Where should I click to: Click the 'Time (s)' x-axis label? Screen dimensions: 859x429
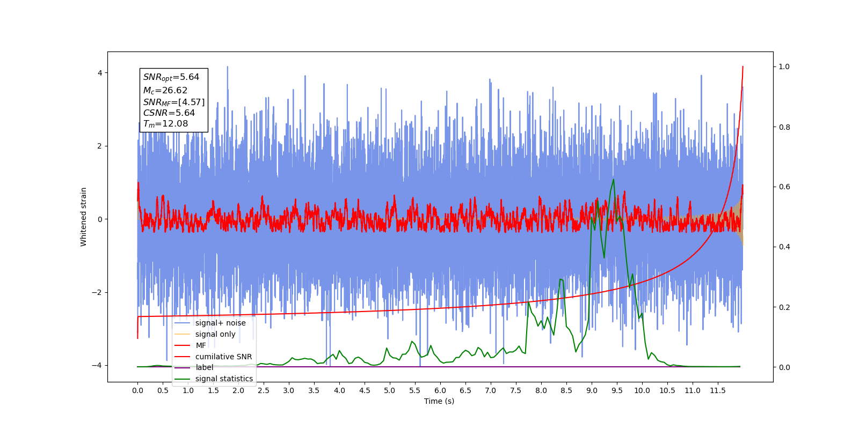pos(439,401)
